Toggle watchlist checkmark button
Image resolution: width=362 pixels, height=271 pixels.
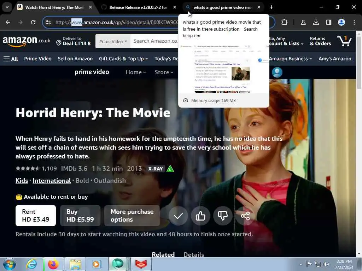[x=178, y=216]
